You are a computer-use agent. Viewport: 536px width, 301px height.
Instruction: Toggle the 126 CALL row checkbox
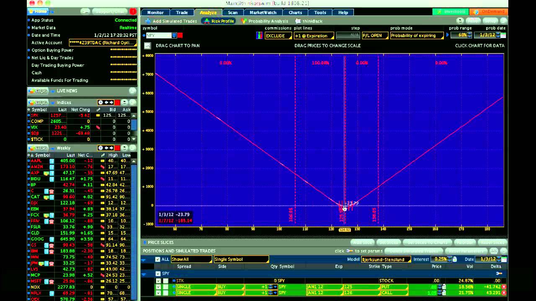[x=158, y=293]
